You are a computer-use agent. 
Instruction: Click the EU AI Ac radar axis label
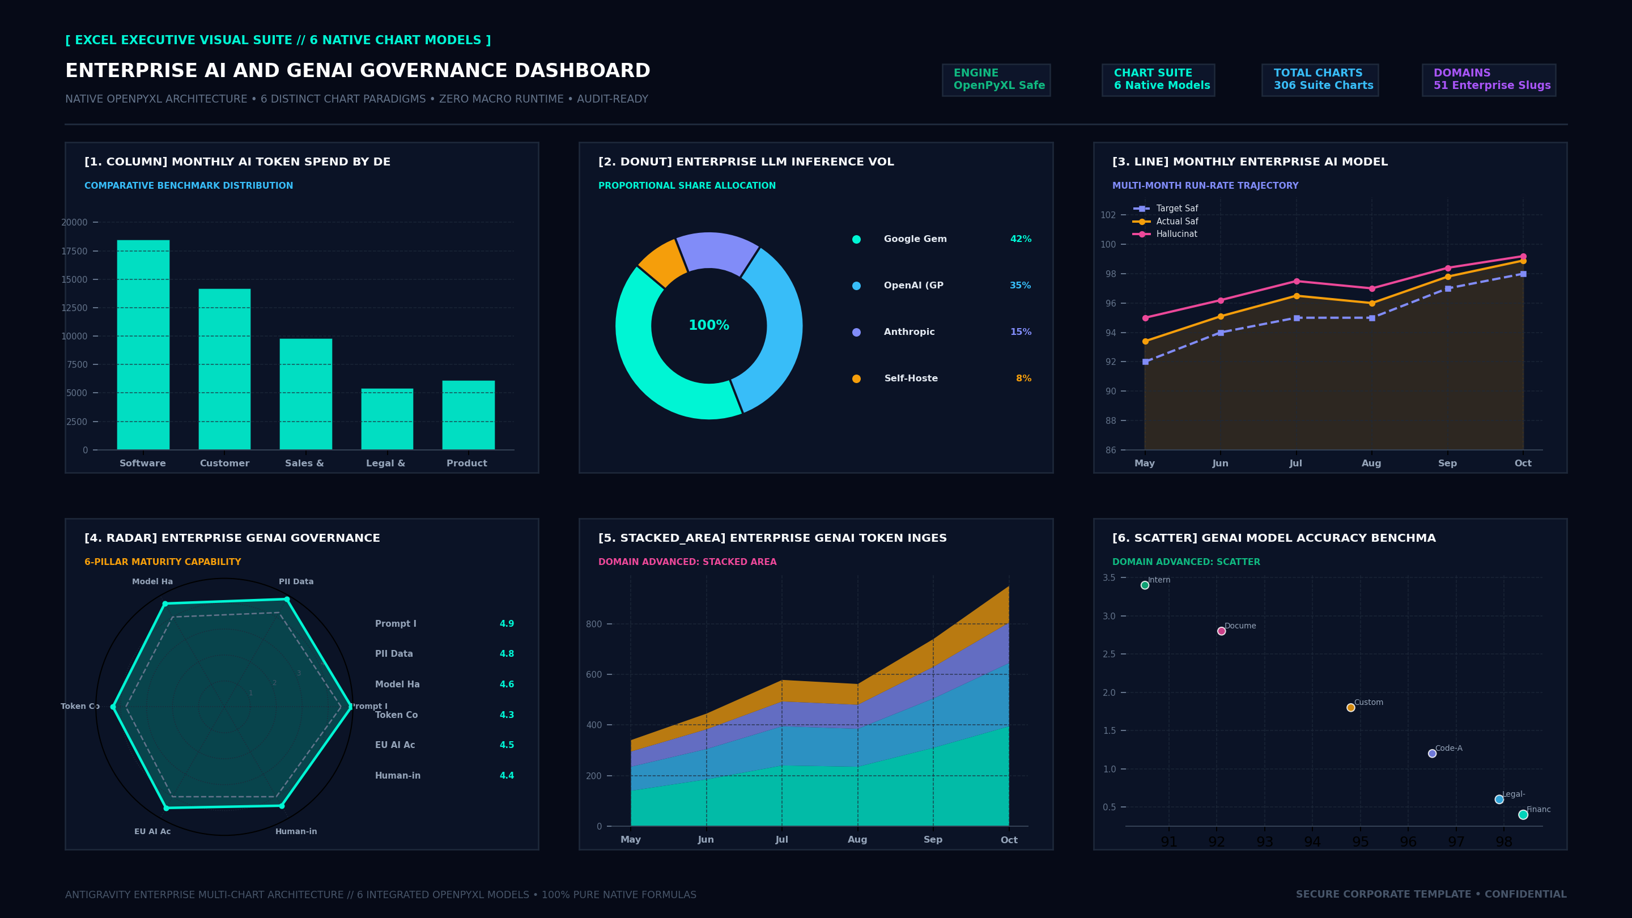click(x=152, y=832)
